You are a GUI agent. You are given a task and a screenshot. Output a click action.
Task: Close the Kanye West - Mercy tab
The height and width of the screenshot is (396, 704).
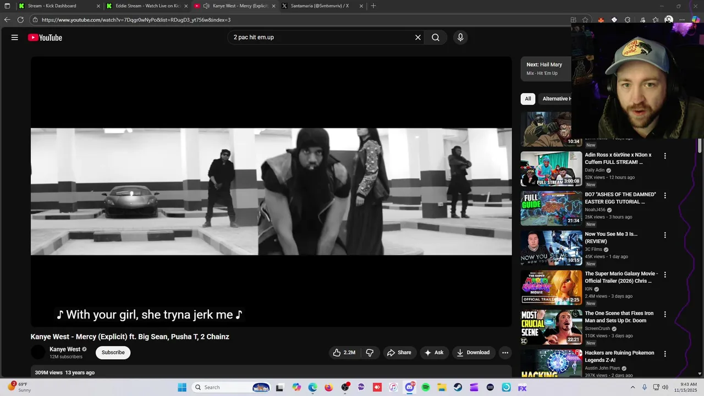click(x=273, y=5)
